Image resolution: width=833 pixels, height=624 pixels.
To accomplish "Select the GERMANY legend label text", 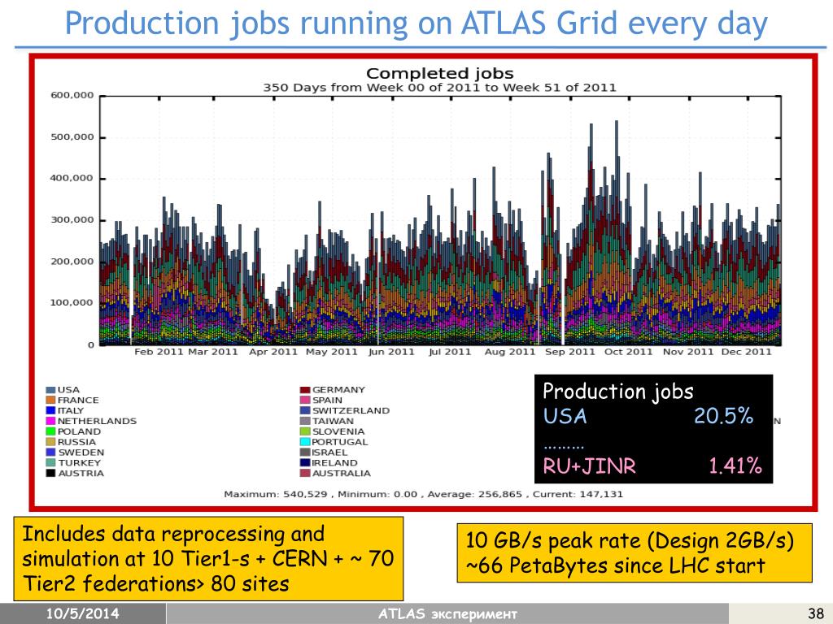I will point(339,390).
